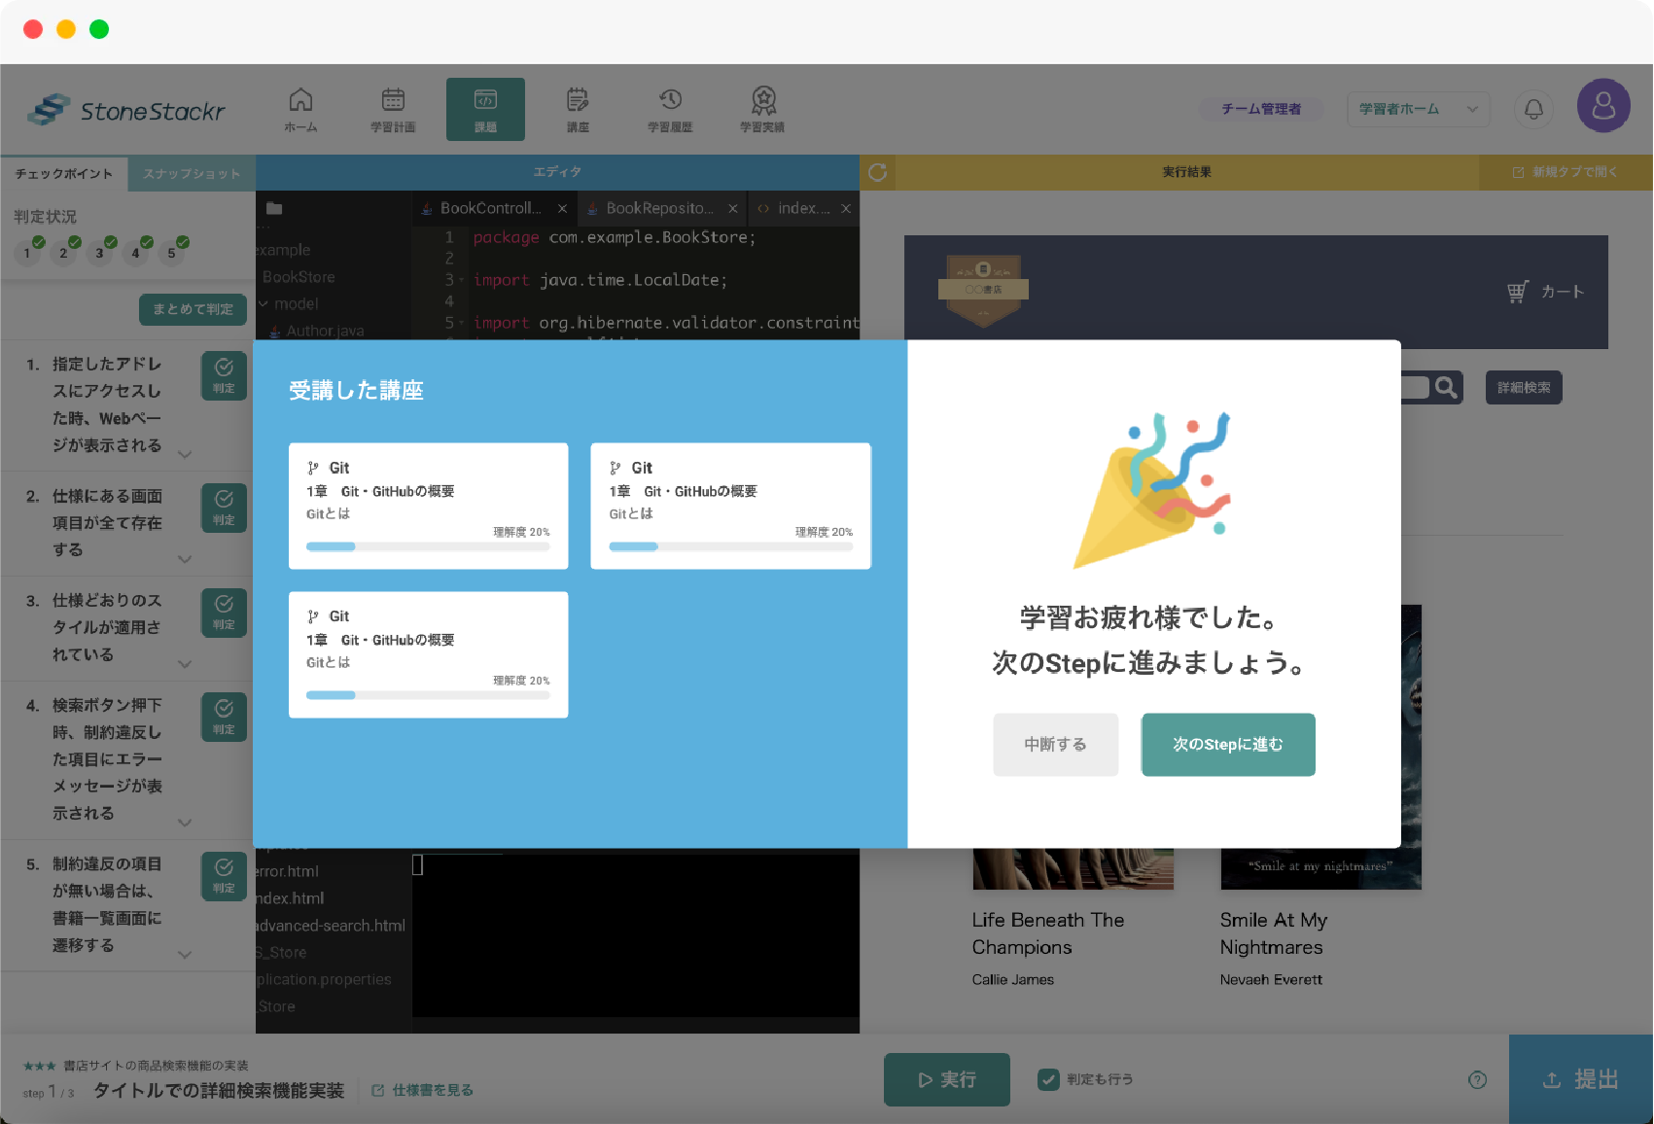
Task: Click the 次のStepに進む button
Action: (x=1228, y=745)
